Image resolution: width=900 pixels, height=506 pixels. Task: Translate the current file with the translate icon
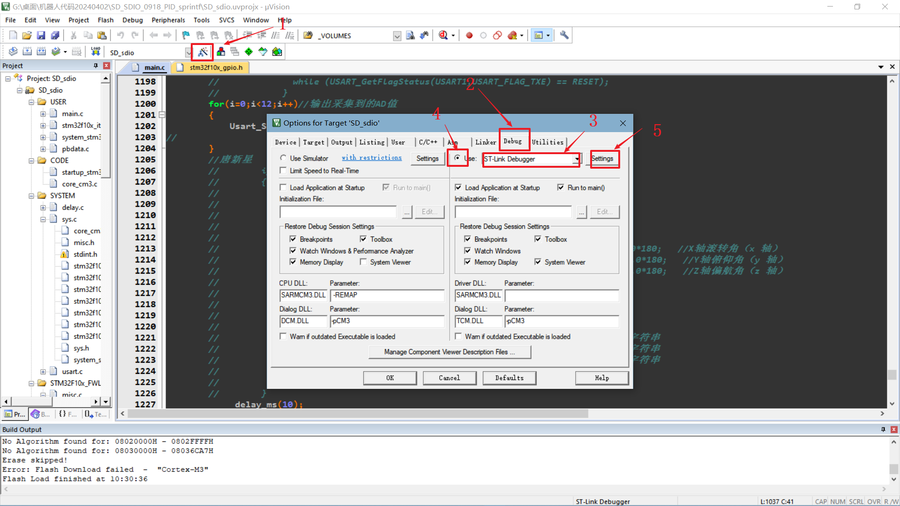[13, 52]
